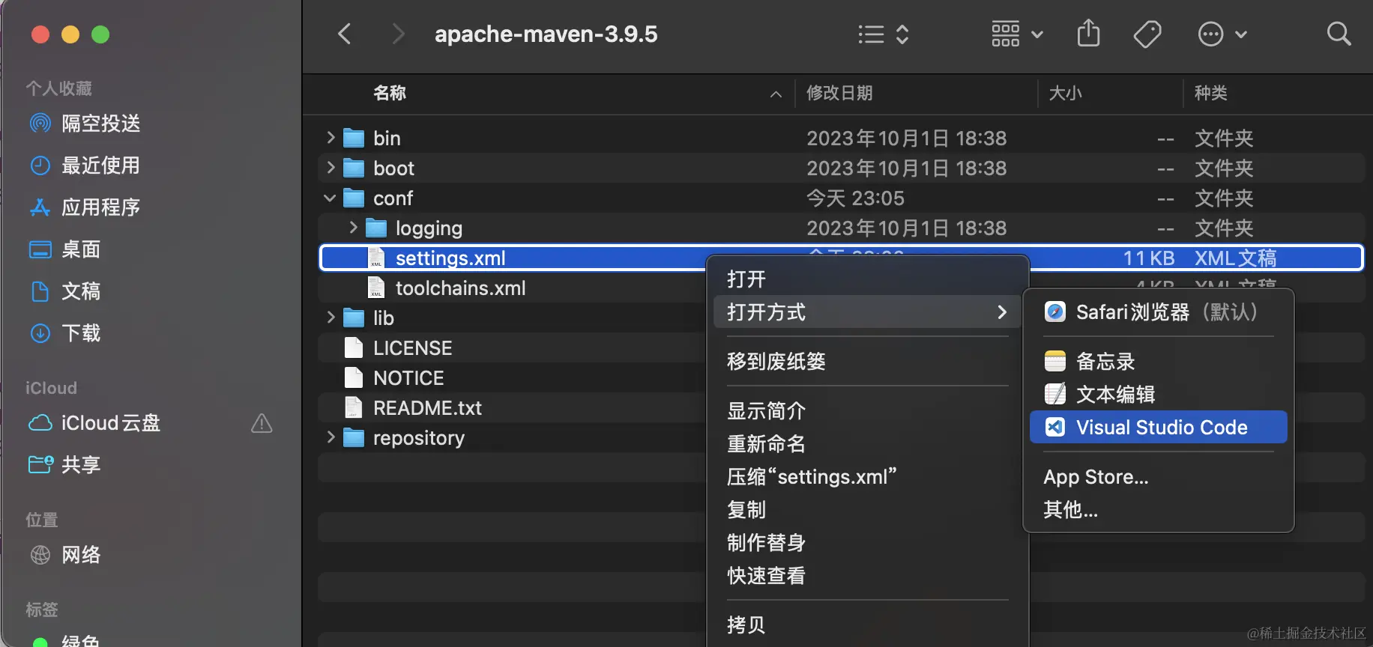Expand the bin folder

331,138
